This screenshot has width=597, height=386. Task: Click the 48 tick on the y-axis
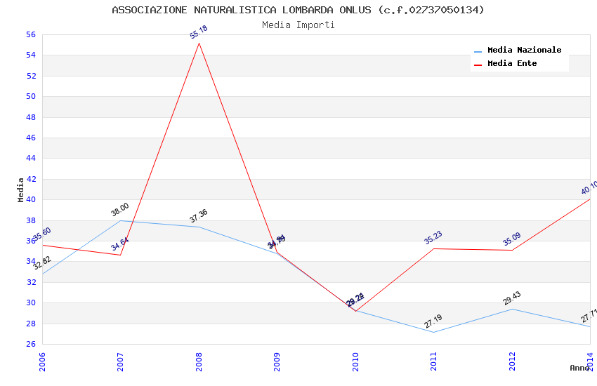31,117
